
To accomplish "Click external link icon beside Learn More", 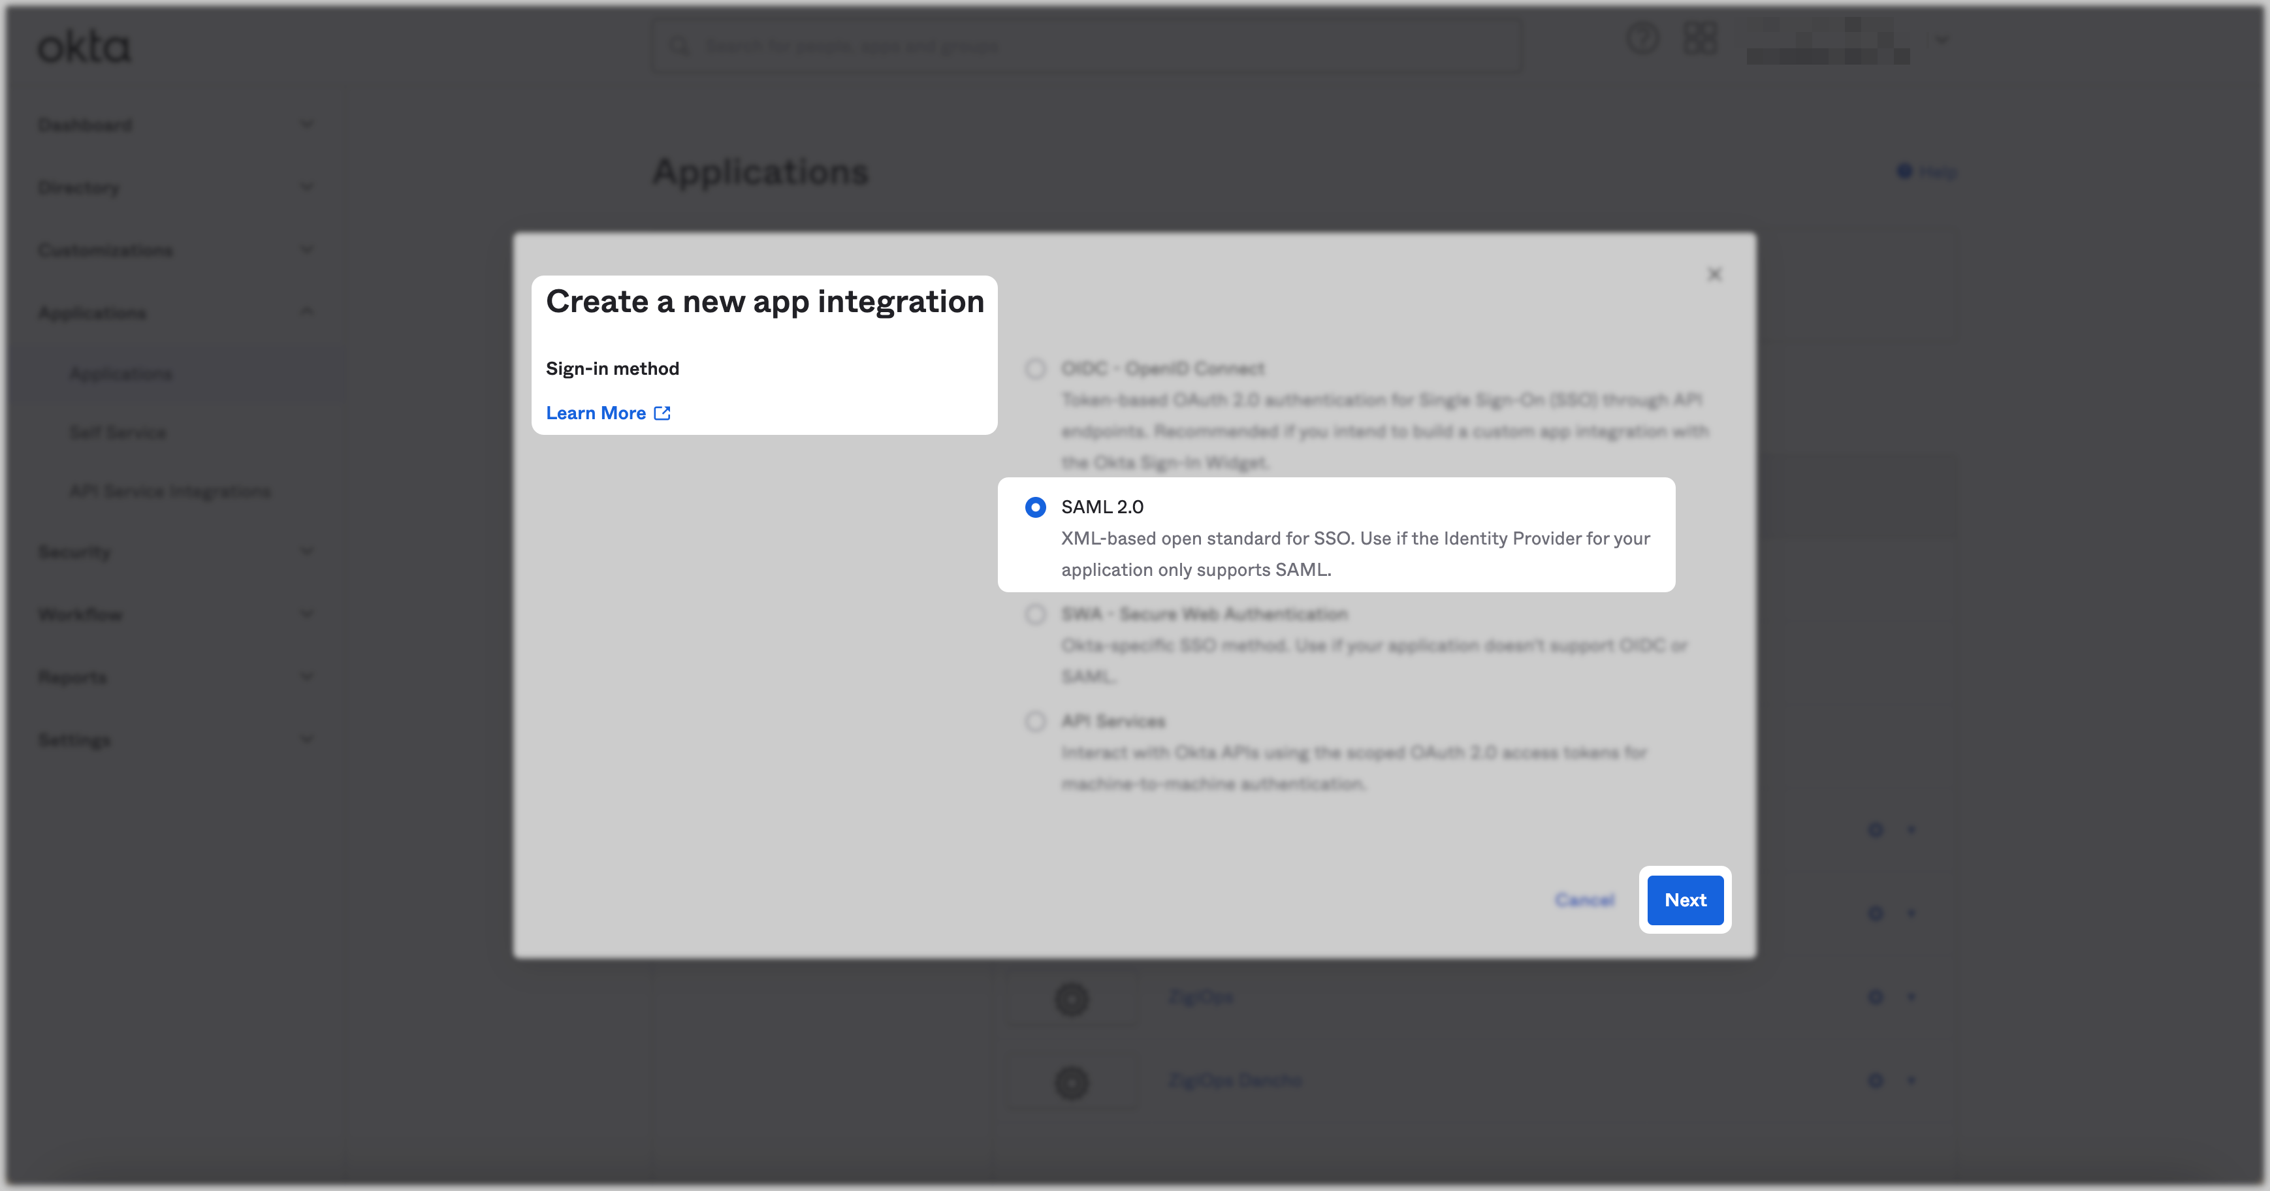I will [663, 413].
